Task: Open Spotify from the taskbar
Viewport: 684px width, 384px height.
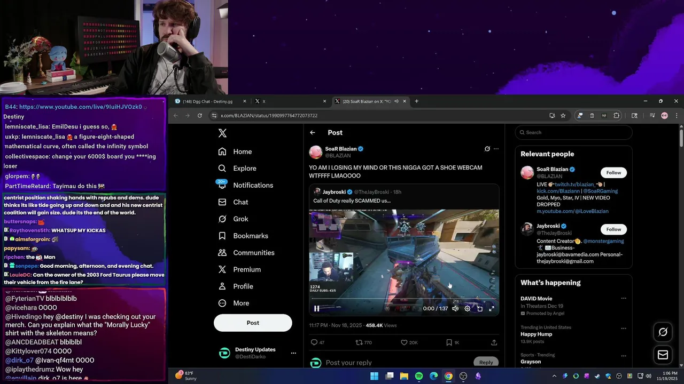Action: click(x=419, y=376)
